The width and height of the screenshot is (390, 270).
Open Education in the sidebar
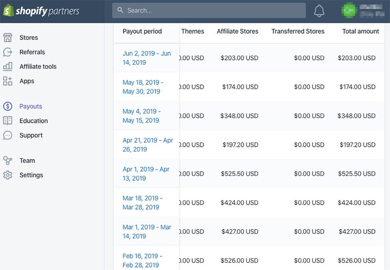pos(34,120)
